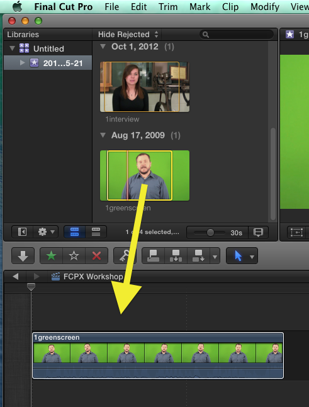Hide the Libraries sidebar

coord(22,231)
